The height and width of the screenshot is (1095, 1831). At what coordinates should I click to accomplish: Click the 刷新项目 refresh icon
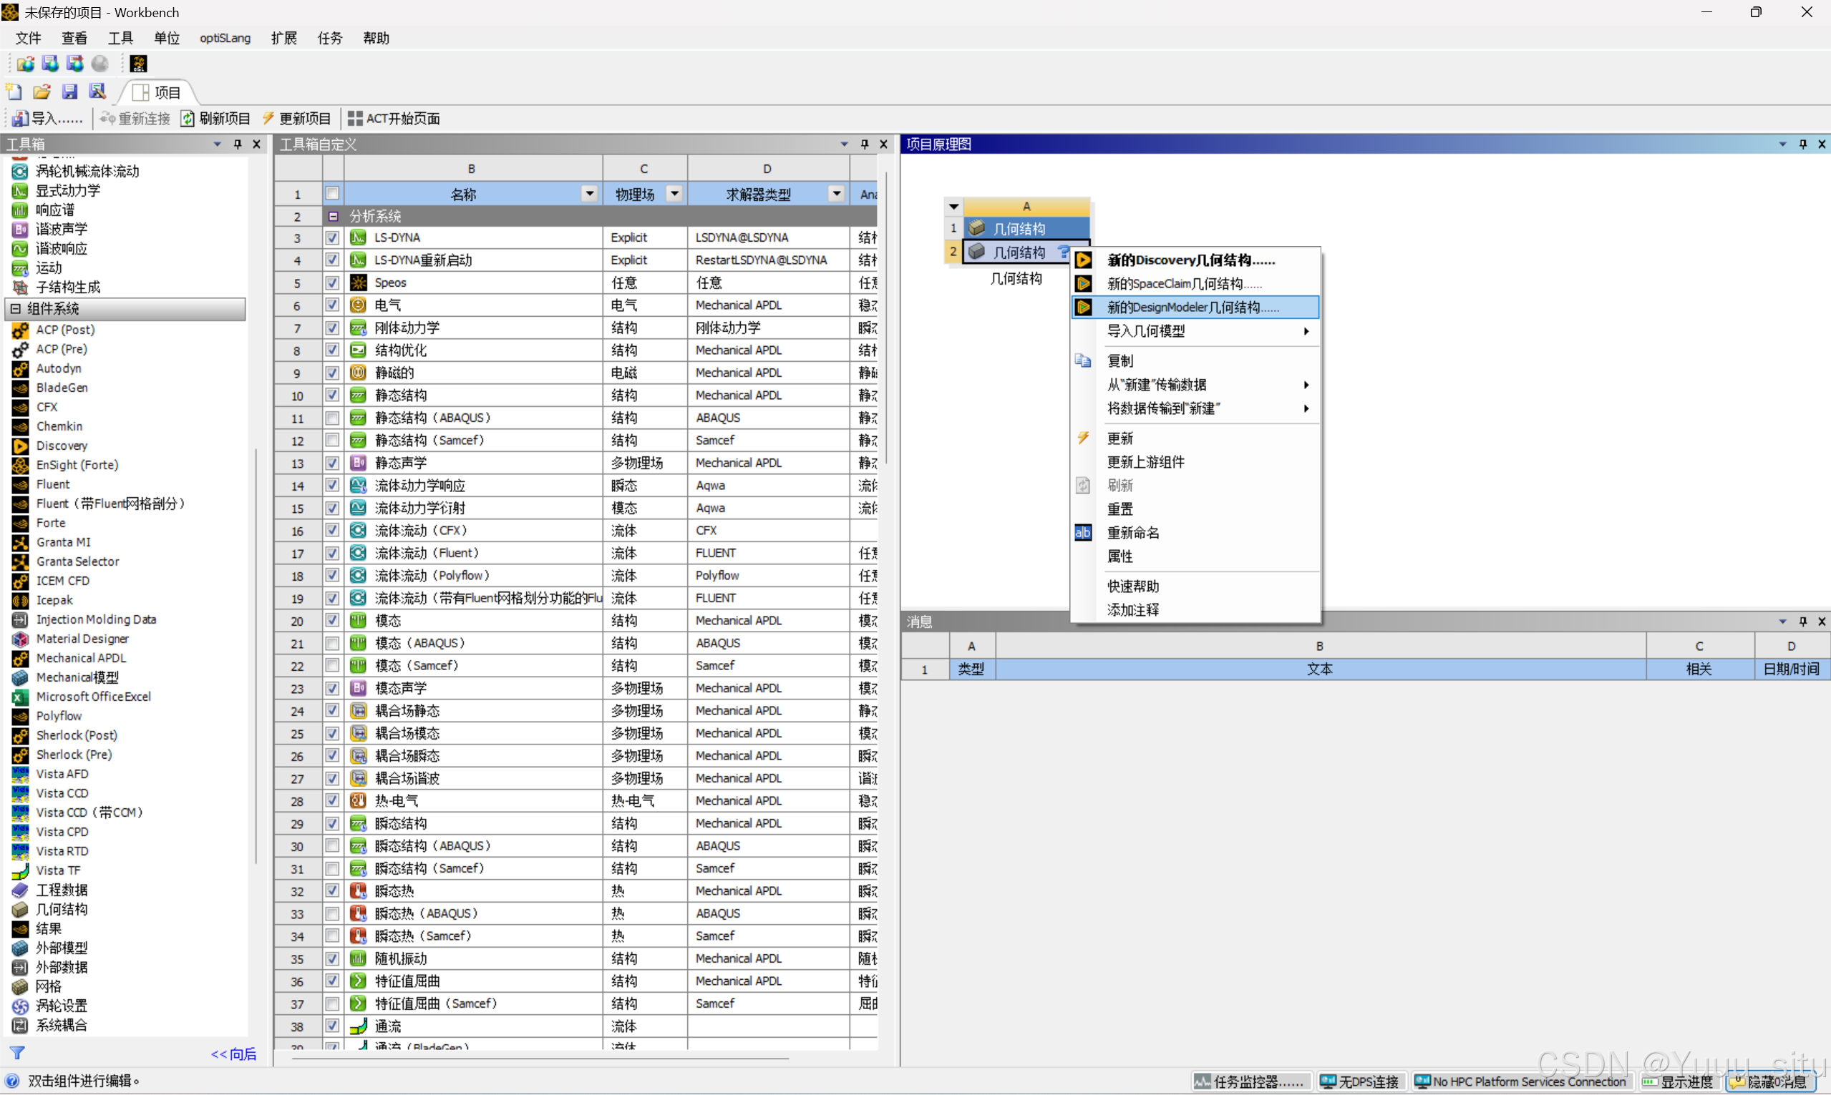pos(188,119)
